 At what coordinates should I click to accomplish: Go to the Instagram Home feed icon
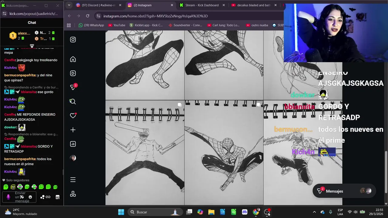pos(73,59)
